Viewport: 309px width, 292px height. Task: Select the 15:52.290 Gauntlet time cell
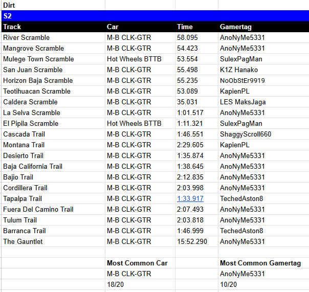pyautogui.click(x=196, y=241)
